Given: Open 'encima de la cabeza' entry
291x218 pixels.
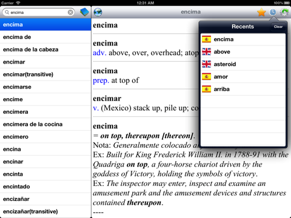Looking at the screenshot, I should pyautogui.click(x=45, y=50).
